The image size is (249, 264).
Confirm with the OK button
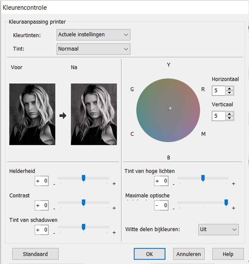tap(150, 254)
